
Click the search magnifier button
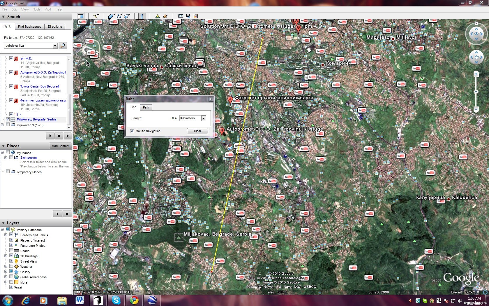(x=63, y=46)
